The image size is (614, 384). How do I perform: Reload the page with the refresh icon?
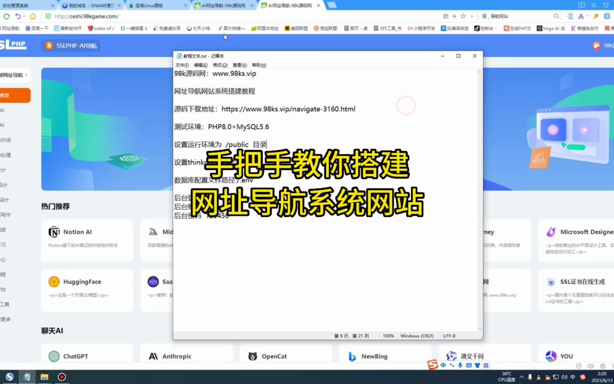pyautogui.click(x=6, y=16)
